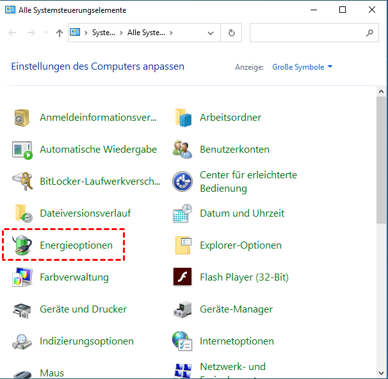The width and height of the screenshot is (388, 379).
Task: Open the Arbeitsordner link
Action: tap(230, 118)
